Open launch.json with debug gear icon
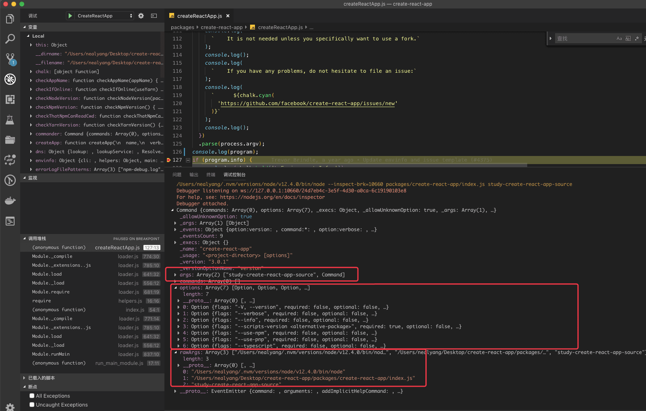Screen dimensions: 646x411 [x=141, y=16]
